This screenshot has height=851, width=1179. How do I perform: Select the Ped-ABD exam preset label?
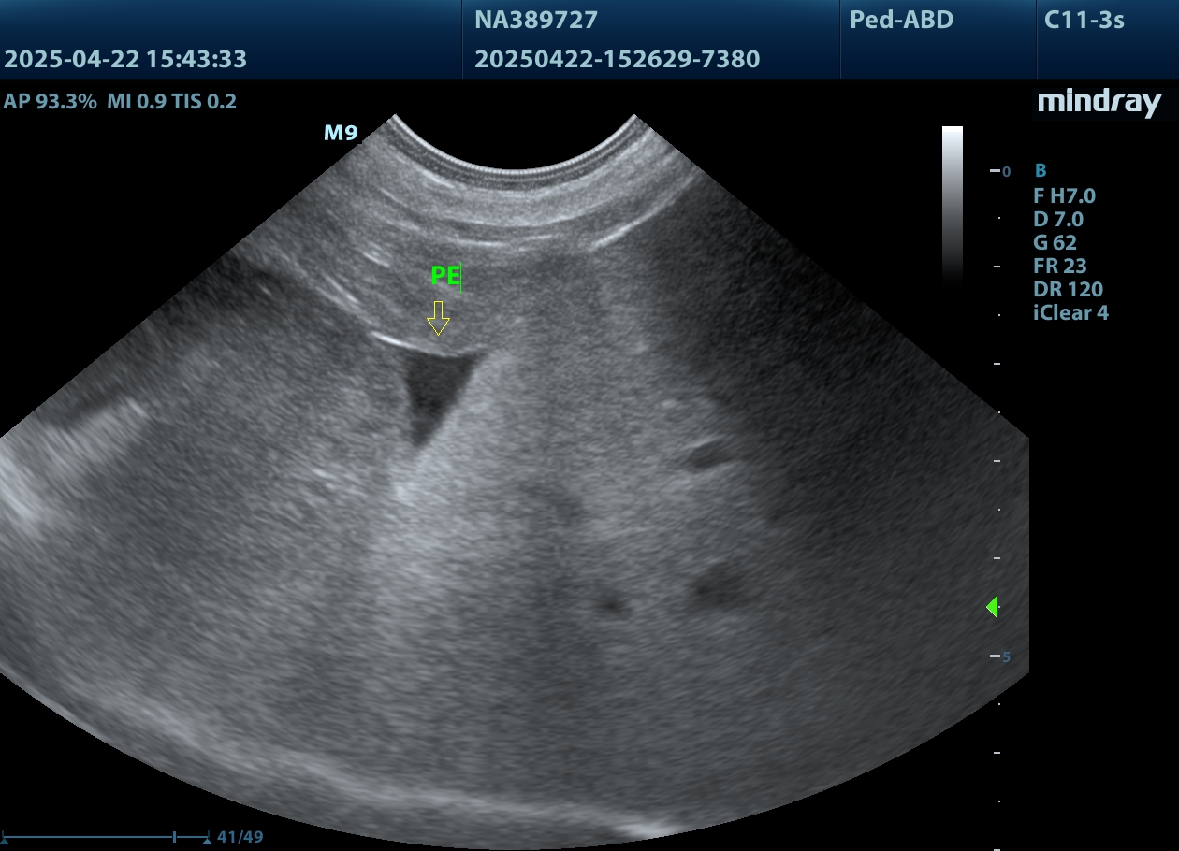click(x=901, y=20)
